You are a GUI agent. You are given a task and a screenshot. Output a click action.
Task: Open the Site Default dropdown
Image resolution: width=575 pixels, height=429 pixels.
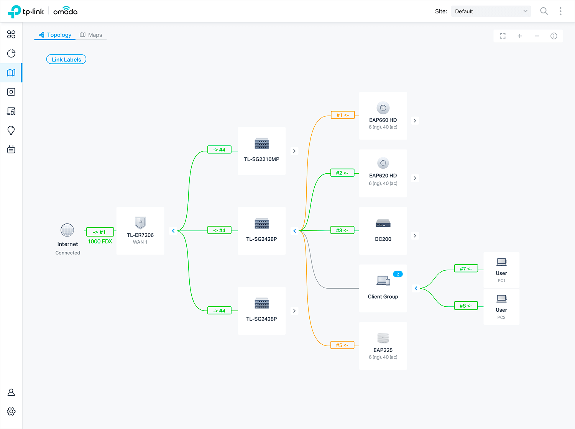click(491, 11)
